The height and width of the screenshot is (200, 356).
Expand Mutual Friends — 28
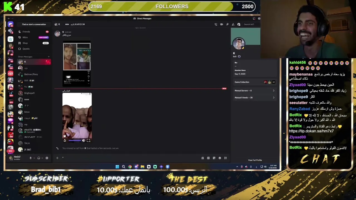(x=254, y=97)
